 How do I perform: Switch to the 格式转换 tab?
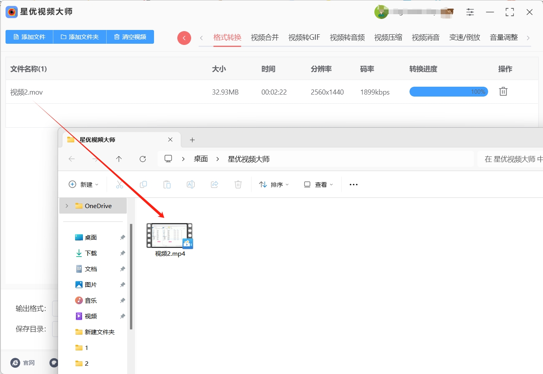pos(227,37)
